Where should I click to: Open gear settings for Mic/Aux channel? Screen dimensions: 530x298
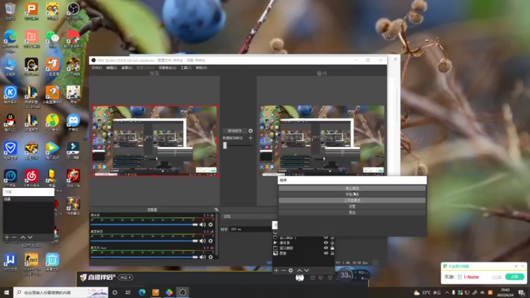point(211,257)
